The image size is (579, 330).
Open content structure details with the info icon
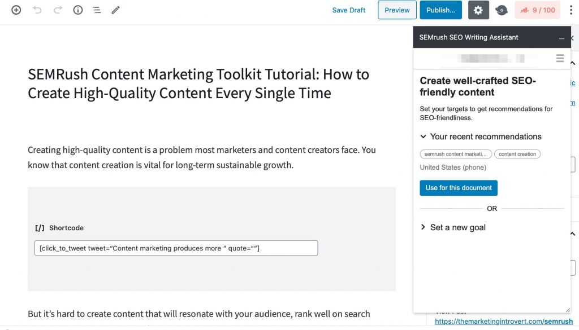(77, 10)
